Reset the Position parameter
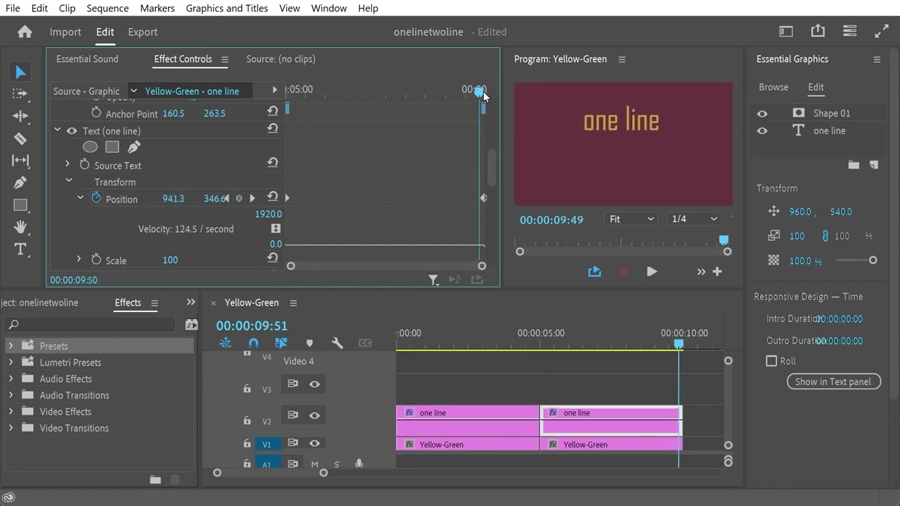This screenshot has height=506, width=900. 272,197
